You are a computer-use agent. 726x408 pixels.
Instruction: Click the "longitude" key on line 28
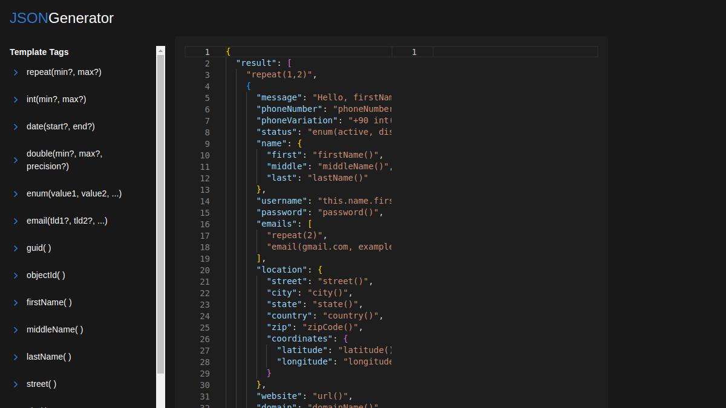tap(305, 362)
